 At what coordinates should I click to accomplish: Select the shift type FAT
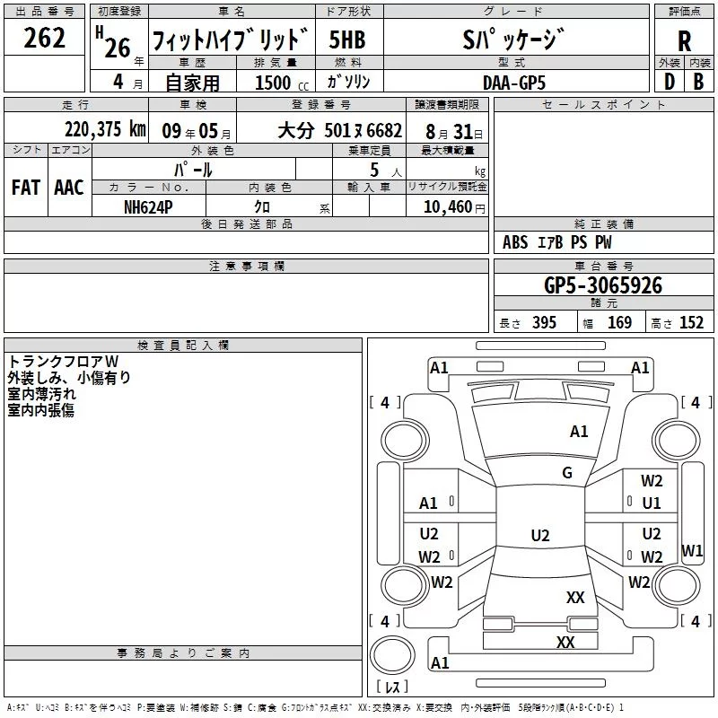click(x=26, y=188)
